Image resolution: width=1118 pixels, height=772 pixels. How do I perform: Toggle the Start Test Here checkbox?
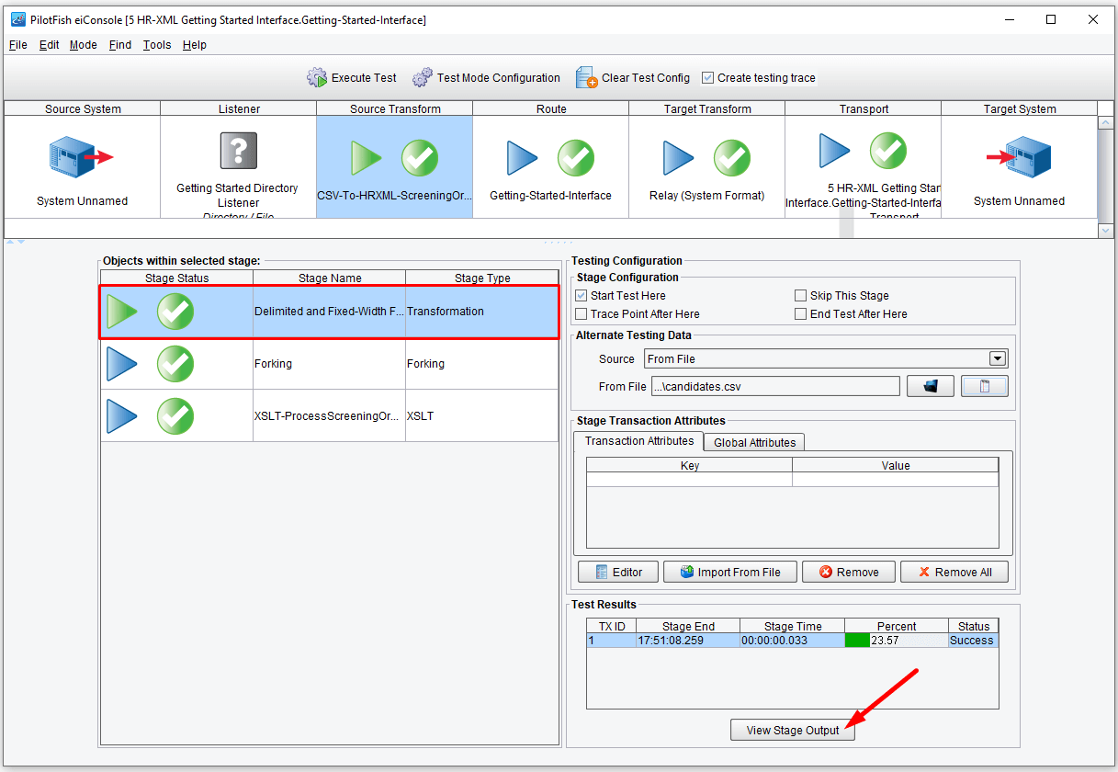[x=582, y=296]
